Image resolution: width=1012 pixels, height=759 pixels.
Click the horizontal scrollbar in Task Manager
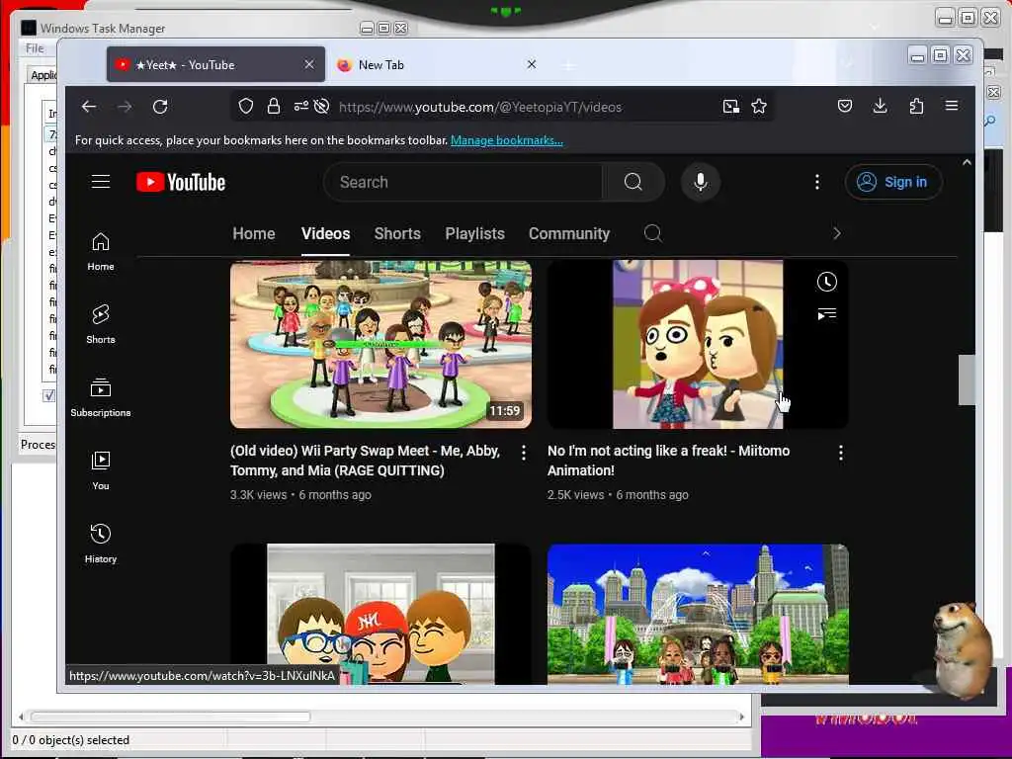tap(170, 717)
